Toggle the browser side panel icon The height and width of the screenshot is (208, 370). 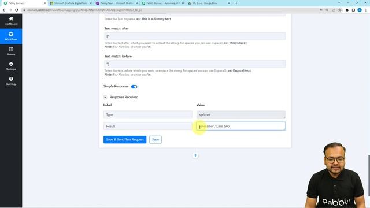[x=353, y=10]
